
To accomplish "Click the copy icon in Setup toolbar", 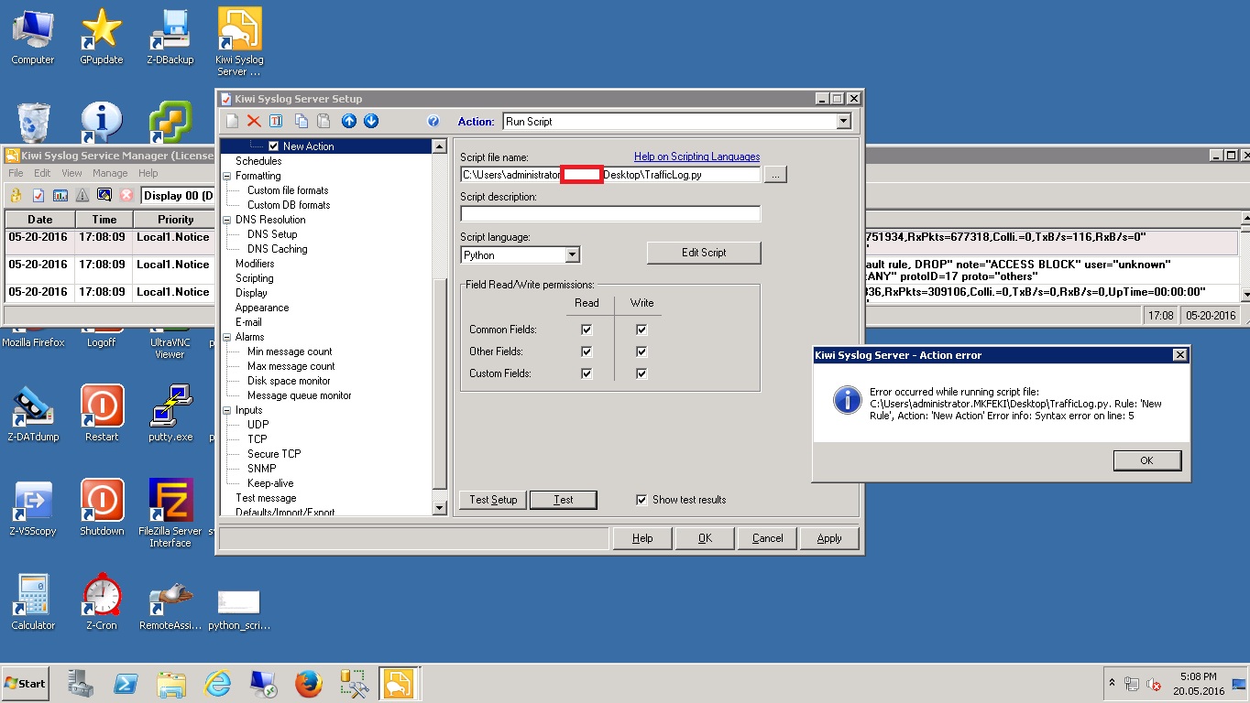I will pyautogui.click(x=302, y=121).
